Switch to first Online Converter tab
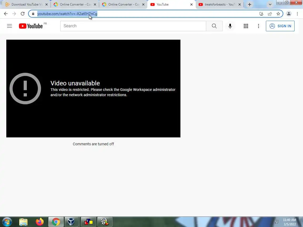Image resolution: width=303 pixels, height=227 pixels. 74,4
